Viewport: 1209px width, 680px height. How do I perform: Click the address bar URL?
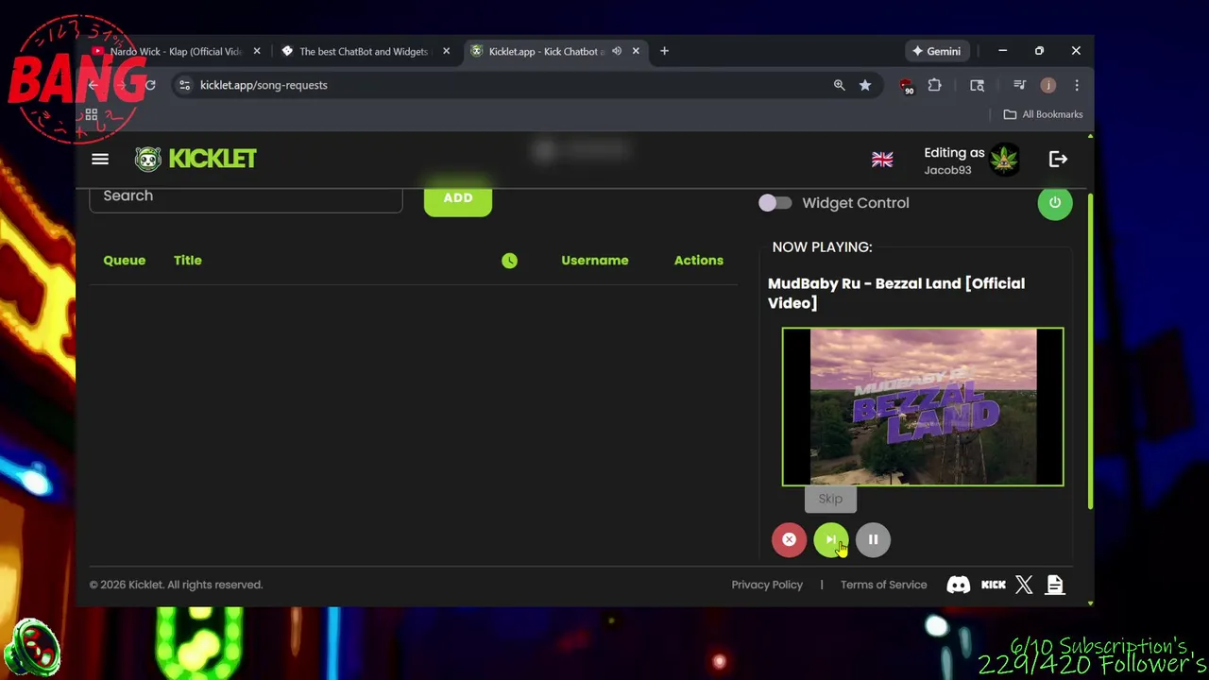click(264, 85)
